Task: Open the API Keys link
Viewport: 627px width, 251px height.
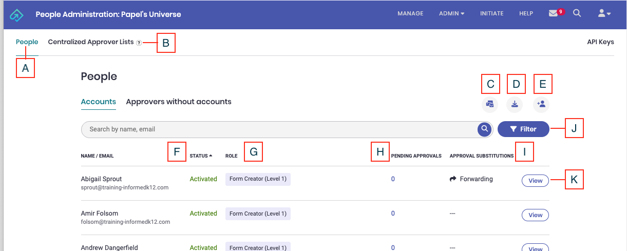Action: 600,42
